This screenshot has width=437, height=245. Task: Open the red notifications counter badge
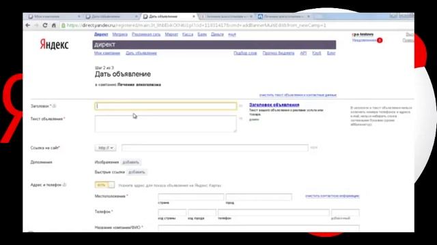pos(380,40)
